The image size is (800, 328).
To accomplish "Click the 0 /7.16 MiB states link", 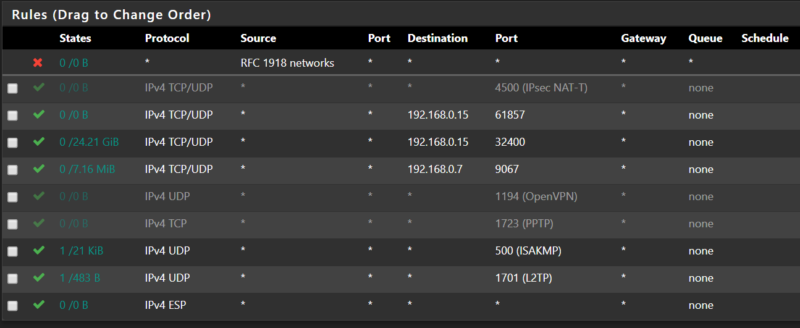I will (87, 169).
